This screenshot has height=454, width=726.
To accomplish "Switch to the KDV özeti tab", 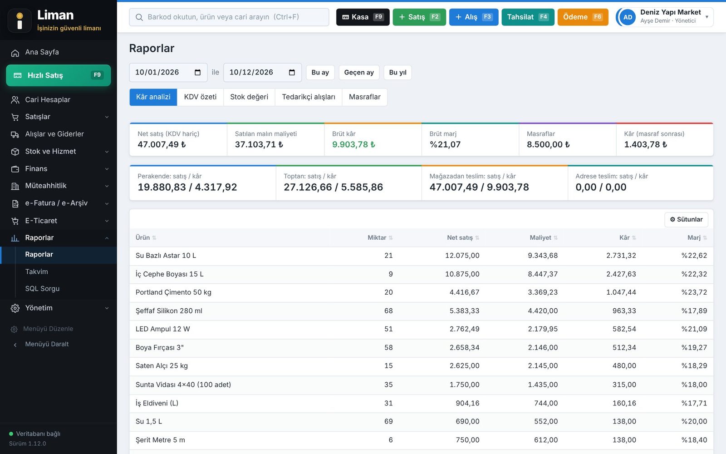I will pos(200,97).
